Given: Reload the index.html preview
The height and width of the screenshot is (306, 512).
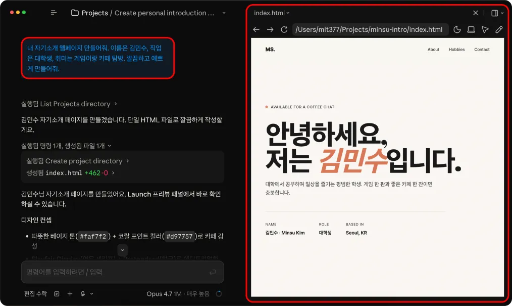Looking at the screenshot, I should pyautogui.click(x=284, y=30).
